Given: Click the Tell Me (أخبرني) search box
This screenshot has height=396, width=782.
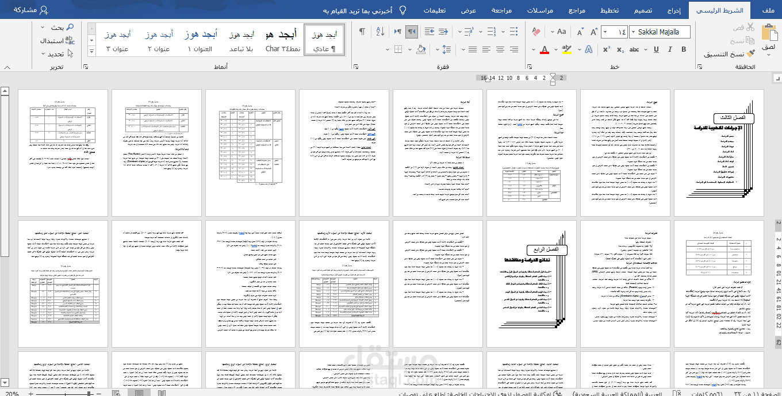Looking at the screenshot, I should [363, 10].
